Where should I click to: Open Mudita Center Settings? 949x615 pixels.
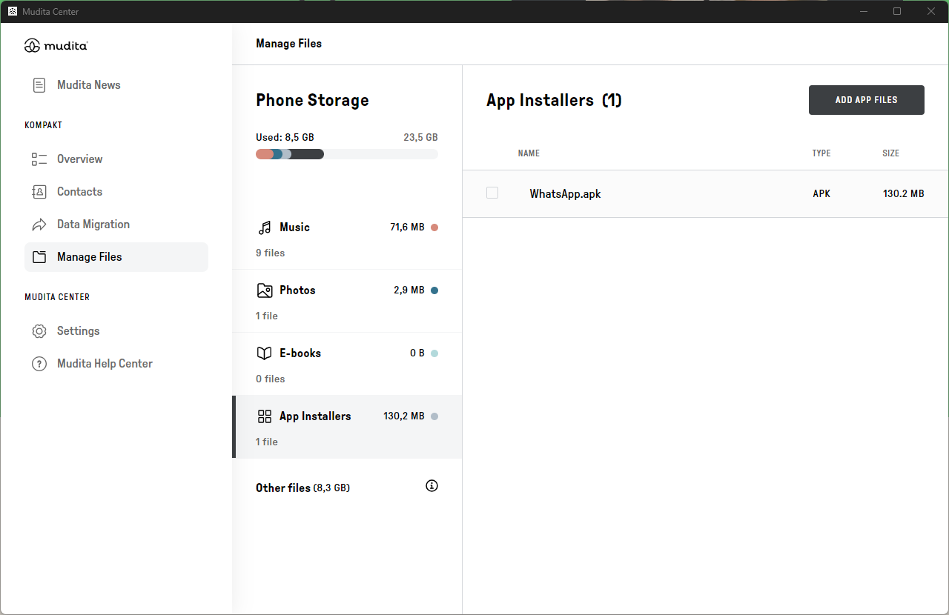[116, 331]
